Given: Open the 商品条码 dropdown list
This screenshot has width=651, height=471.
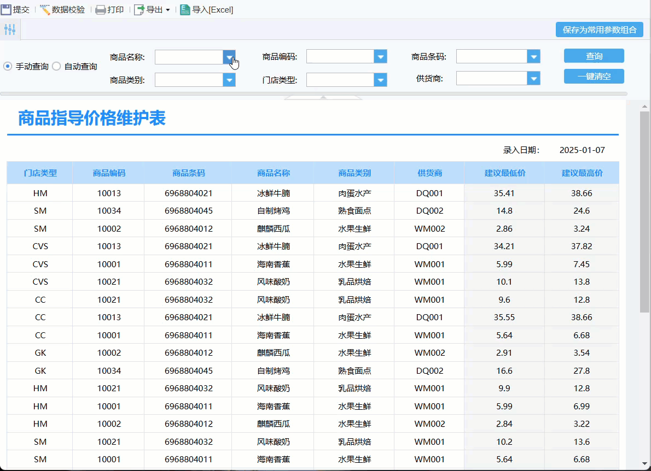Looking at the screenshot, I should 533,57.
